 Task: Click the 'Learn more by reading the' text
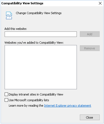coord(26,106)
